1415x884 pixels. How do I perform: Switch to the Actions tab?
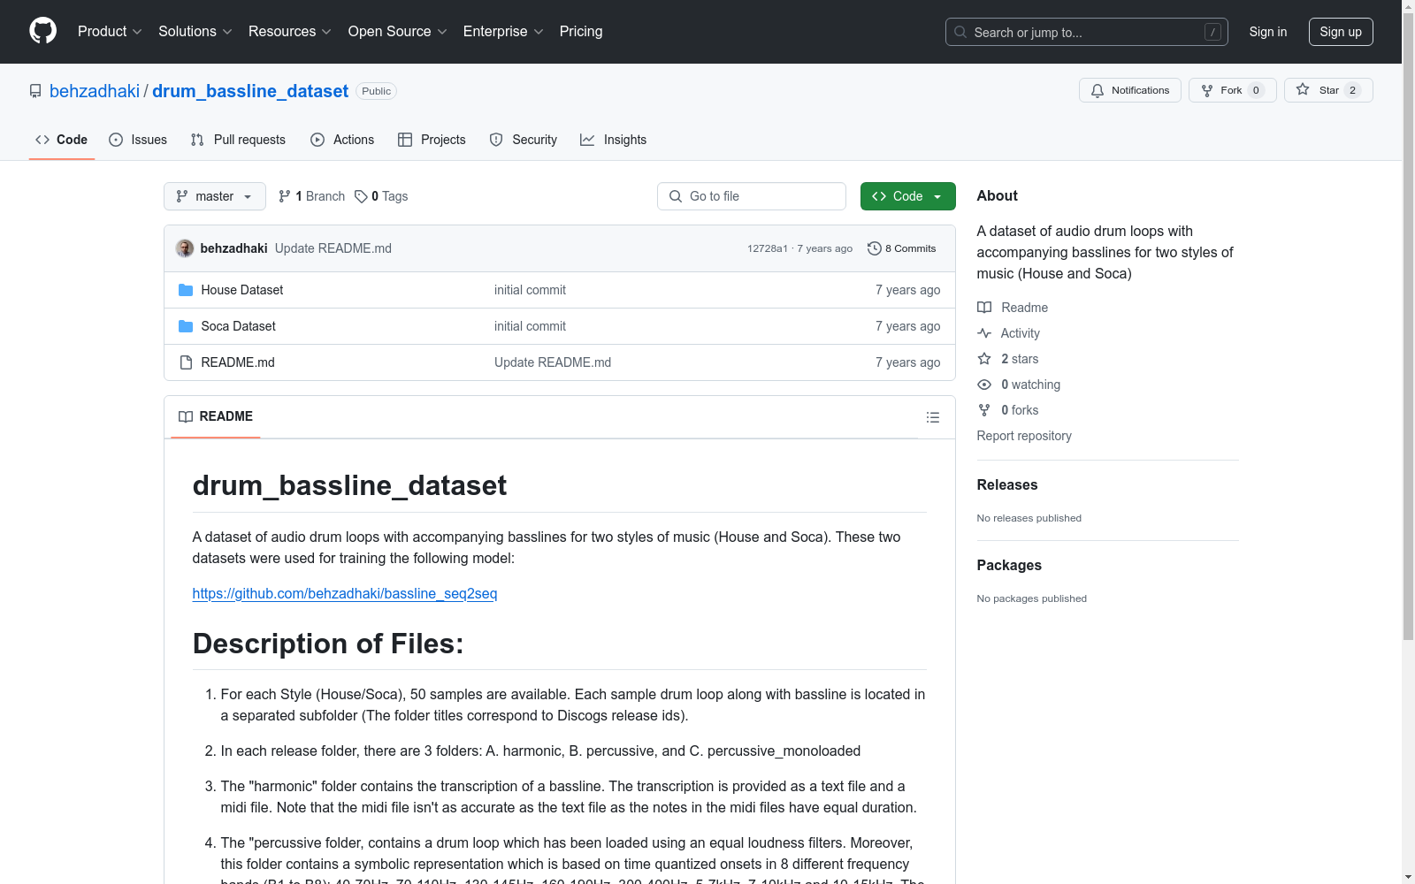coord(342,140)
